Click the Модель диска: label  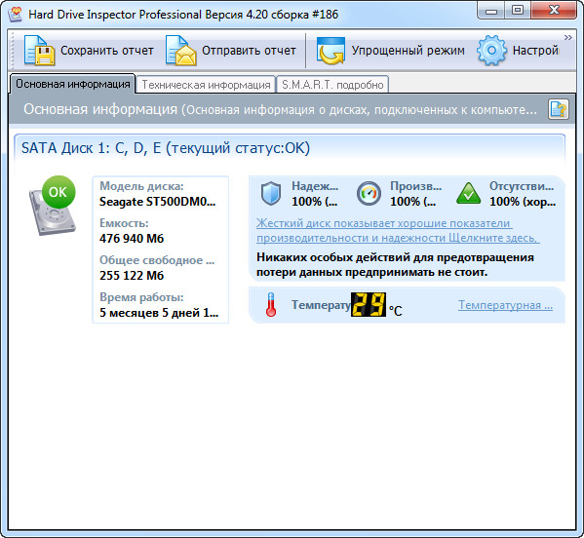point(141,186)
